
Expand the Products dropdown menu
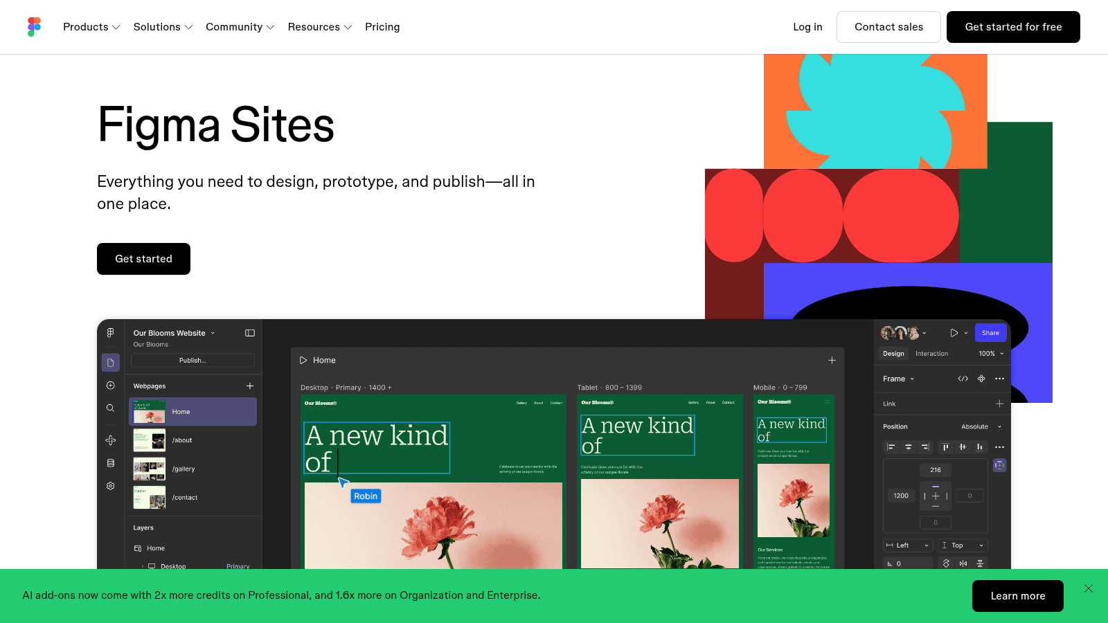(x=91, y=27)
